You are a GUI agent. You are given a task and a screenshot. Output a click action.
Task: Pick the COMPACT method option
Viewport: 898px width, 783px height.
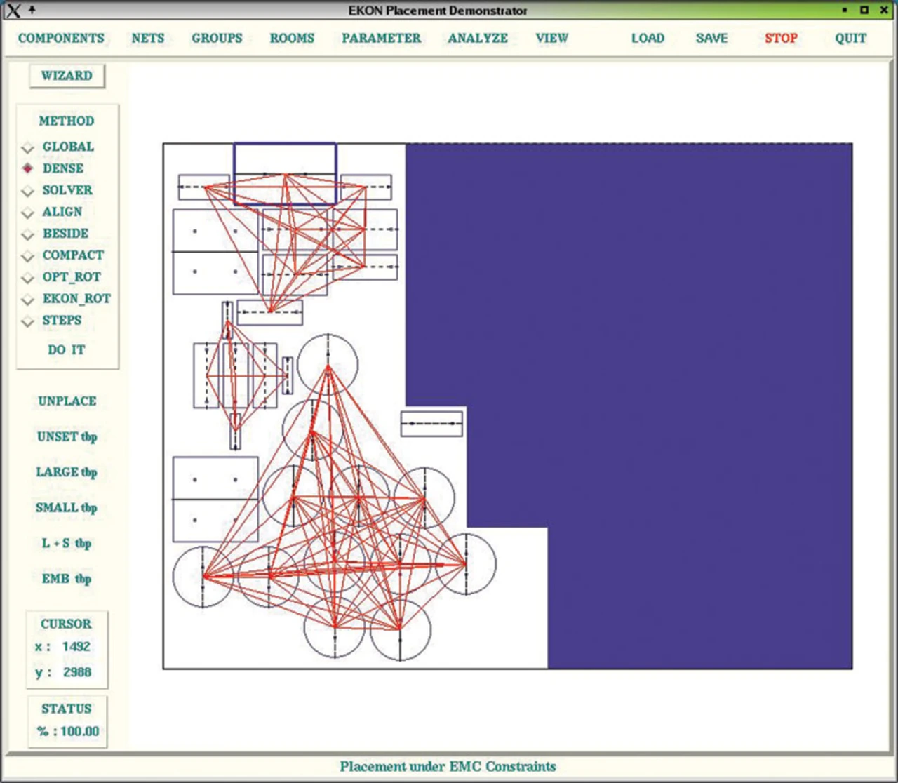(28, 256)
